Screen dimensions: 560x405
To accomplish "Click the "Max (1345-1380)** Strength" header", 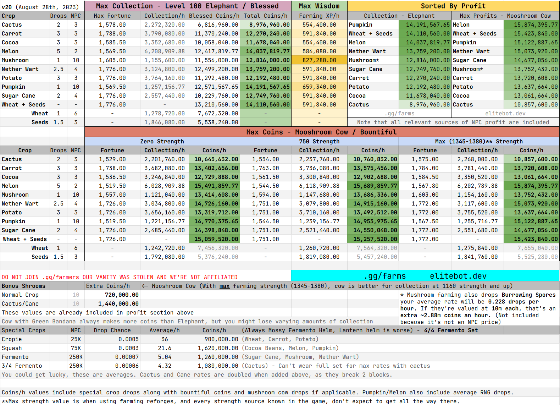I will pos(479,141).
